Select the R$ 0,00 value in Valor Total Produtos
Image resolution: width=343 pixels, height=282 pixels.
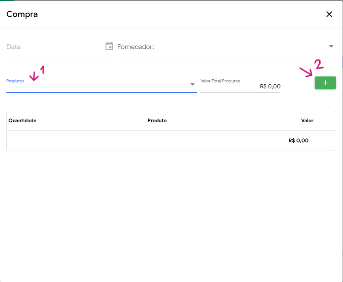[270, 86]
